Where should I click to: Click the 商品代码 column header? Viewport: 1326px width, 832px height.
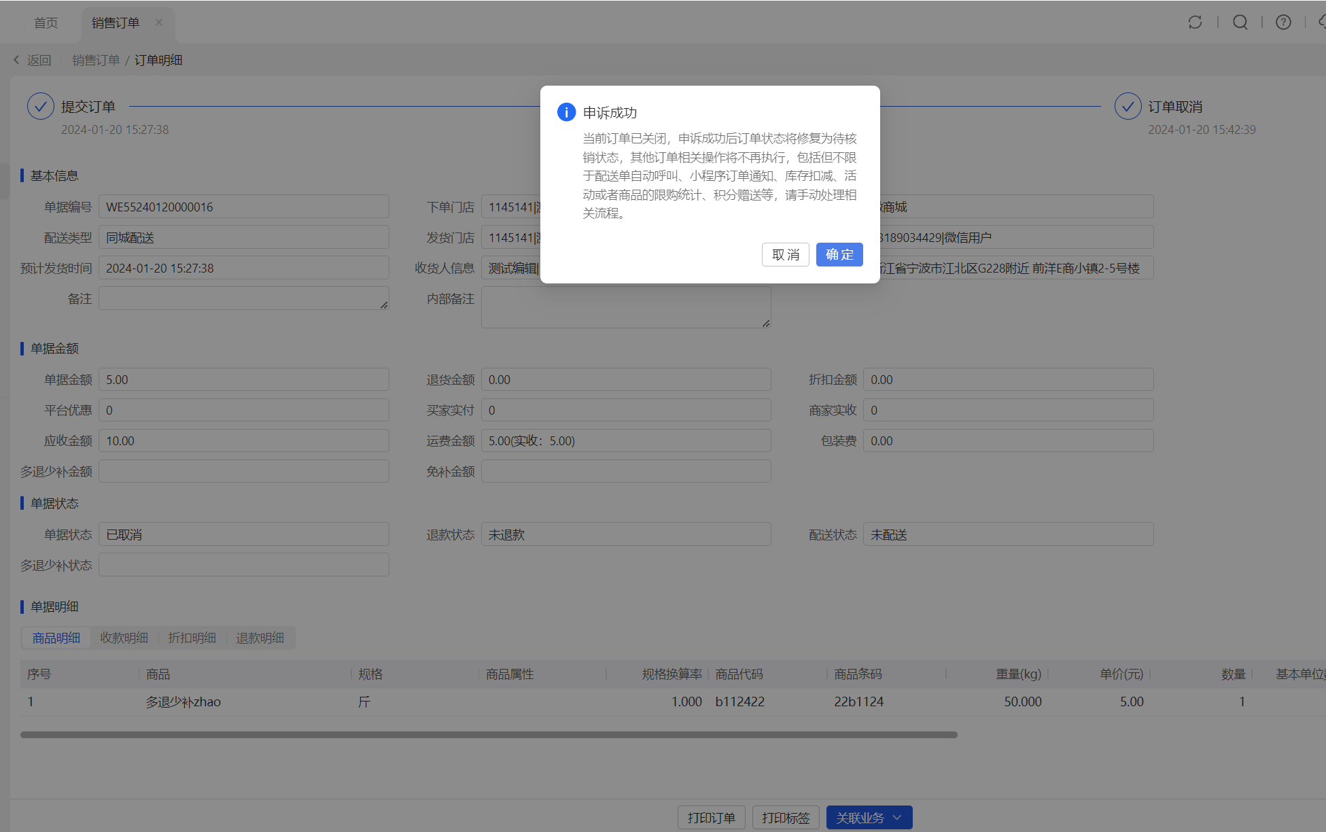(x=739, y=674)
